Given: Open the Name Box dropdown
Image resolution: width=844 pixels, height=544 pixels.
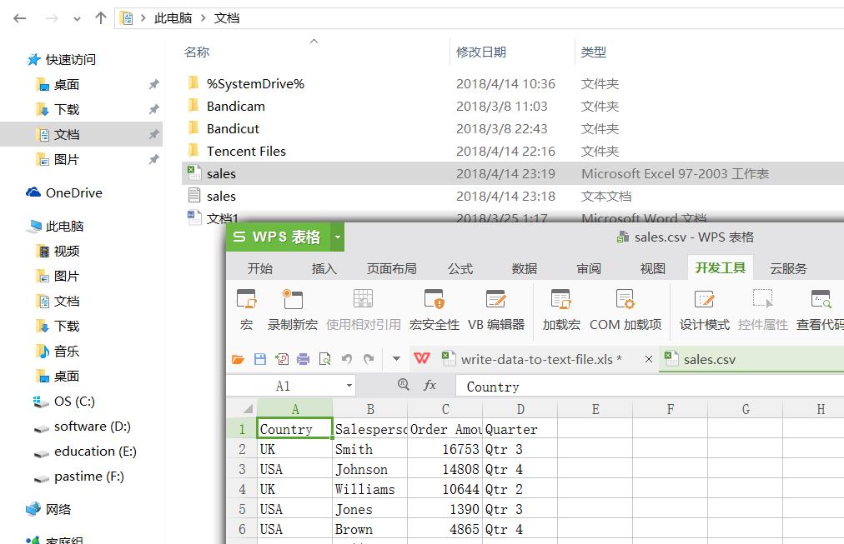Looking at the screenshot, I should 349,386.
